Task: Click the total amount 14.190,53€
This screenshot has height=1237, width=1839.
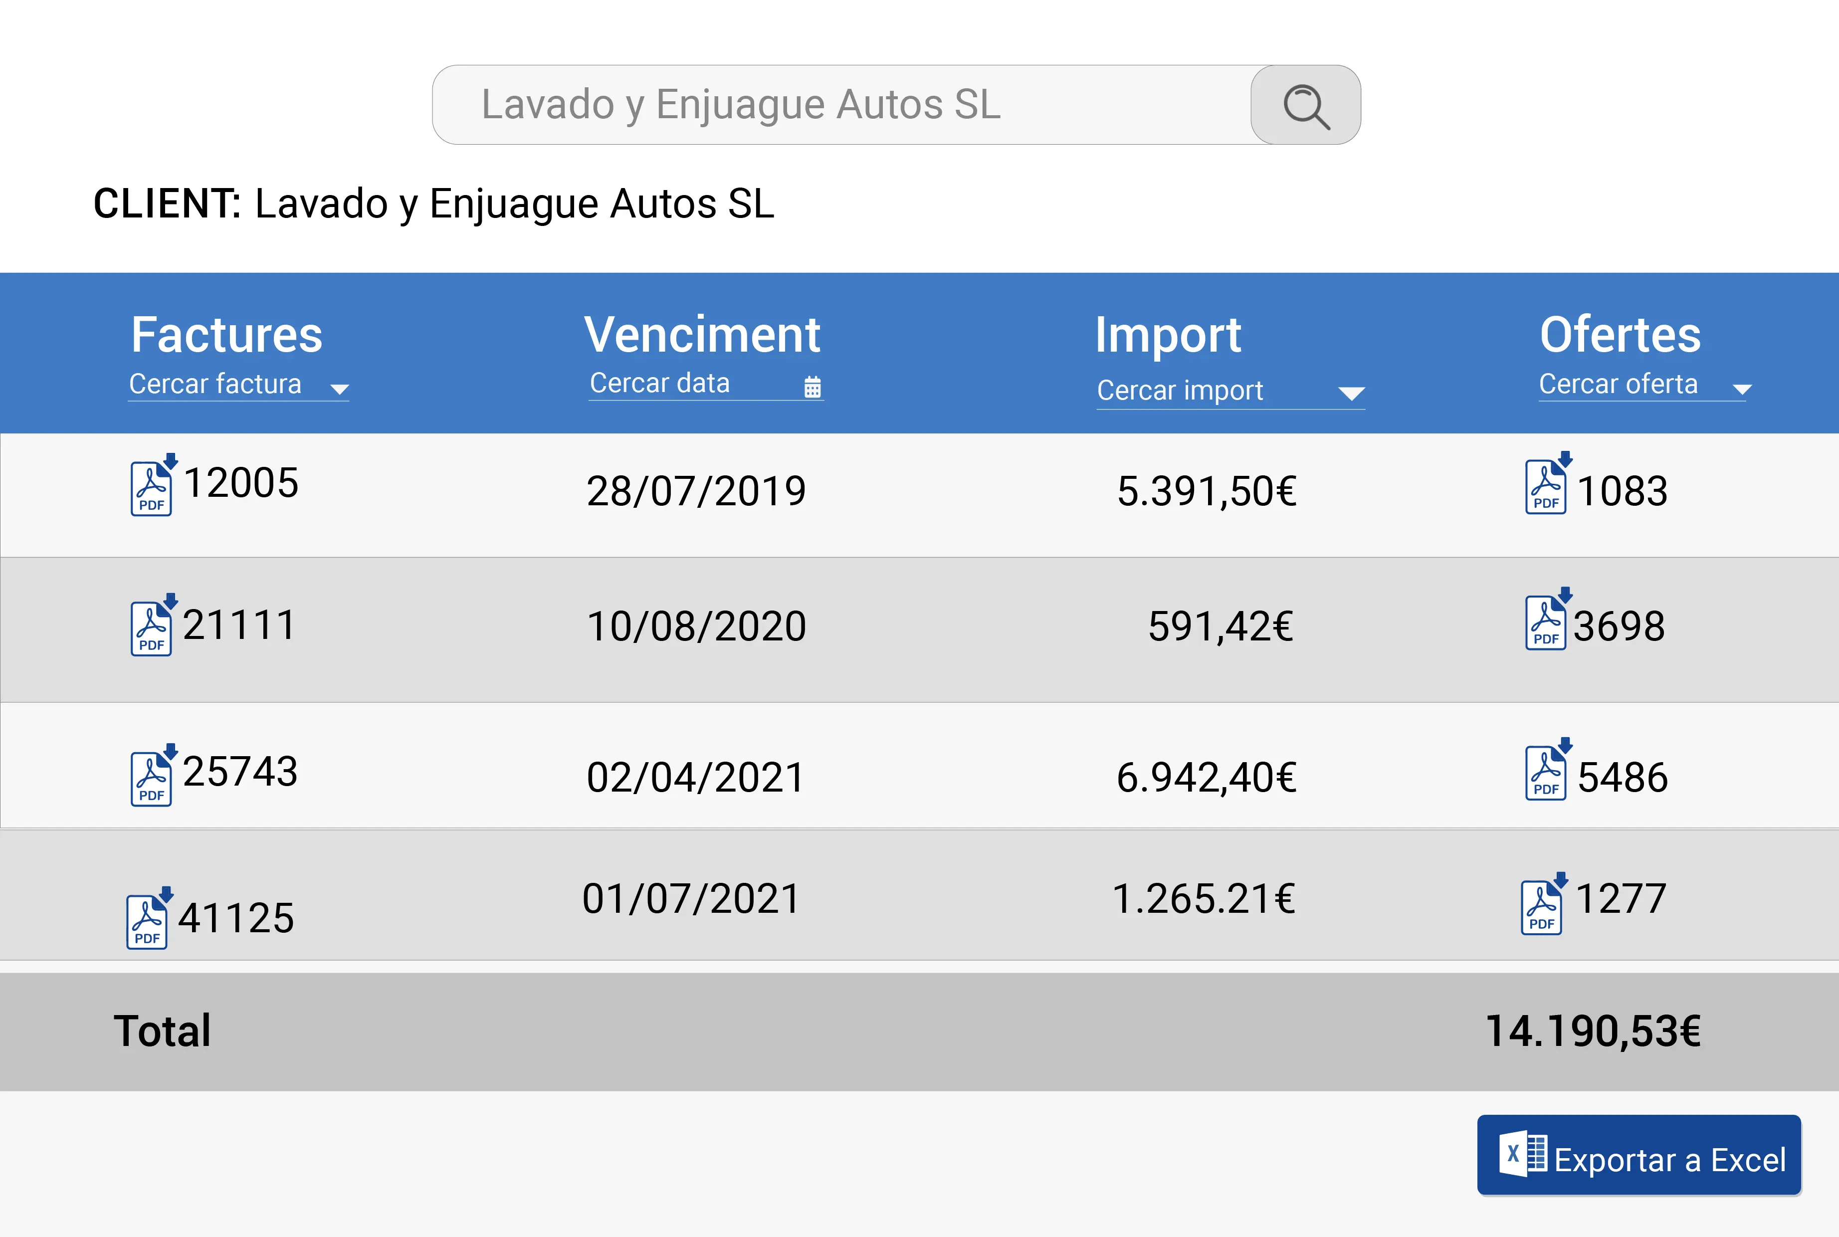Action: [1593, 1032]
